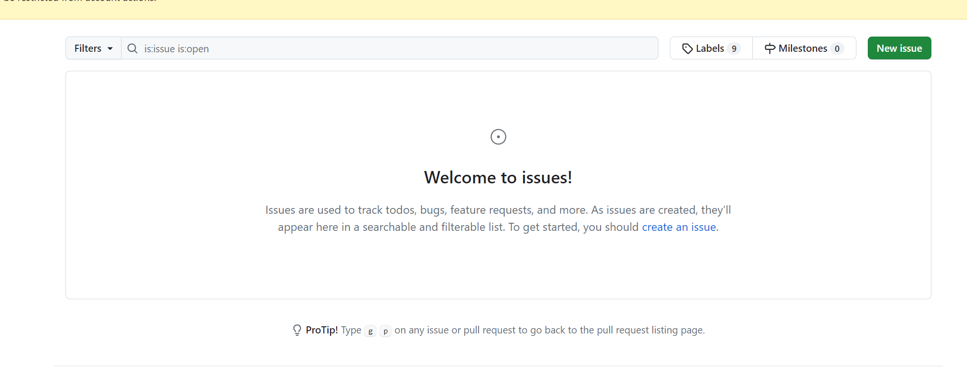Click the magnifying glass search icon
This screenshot has width=967, height=370.
tap(132, 48)
